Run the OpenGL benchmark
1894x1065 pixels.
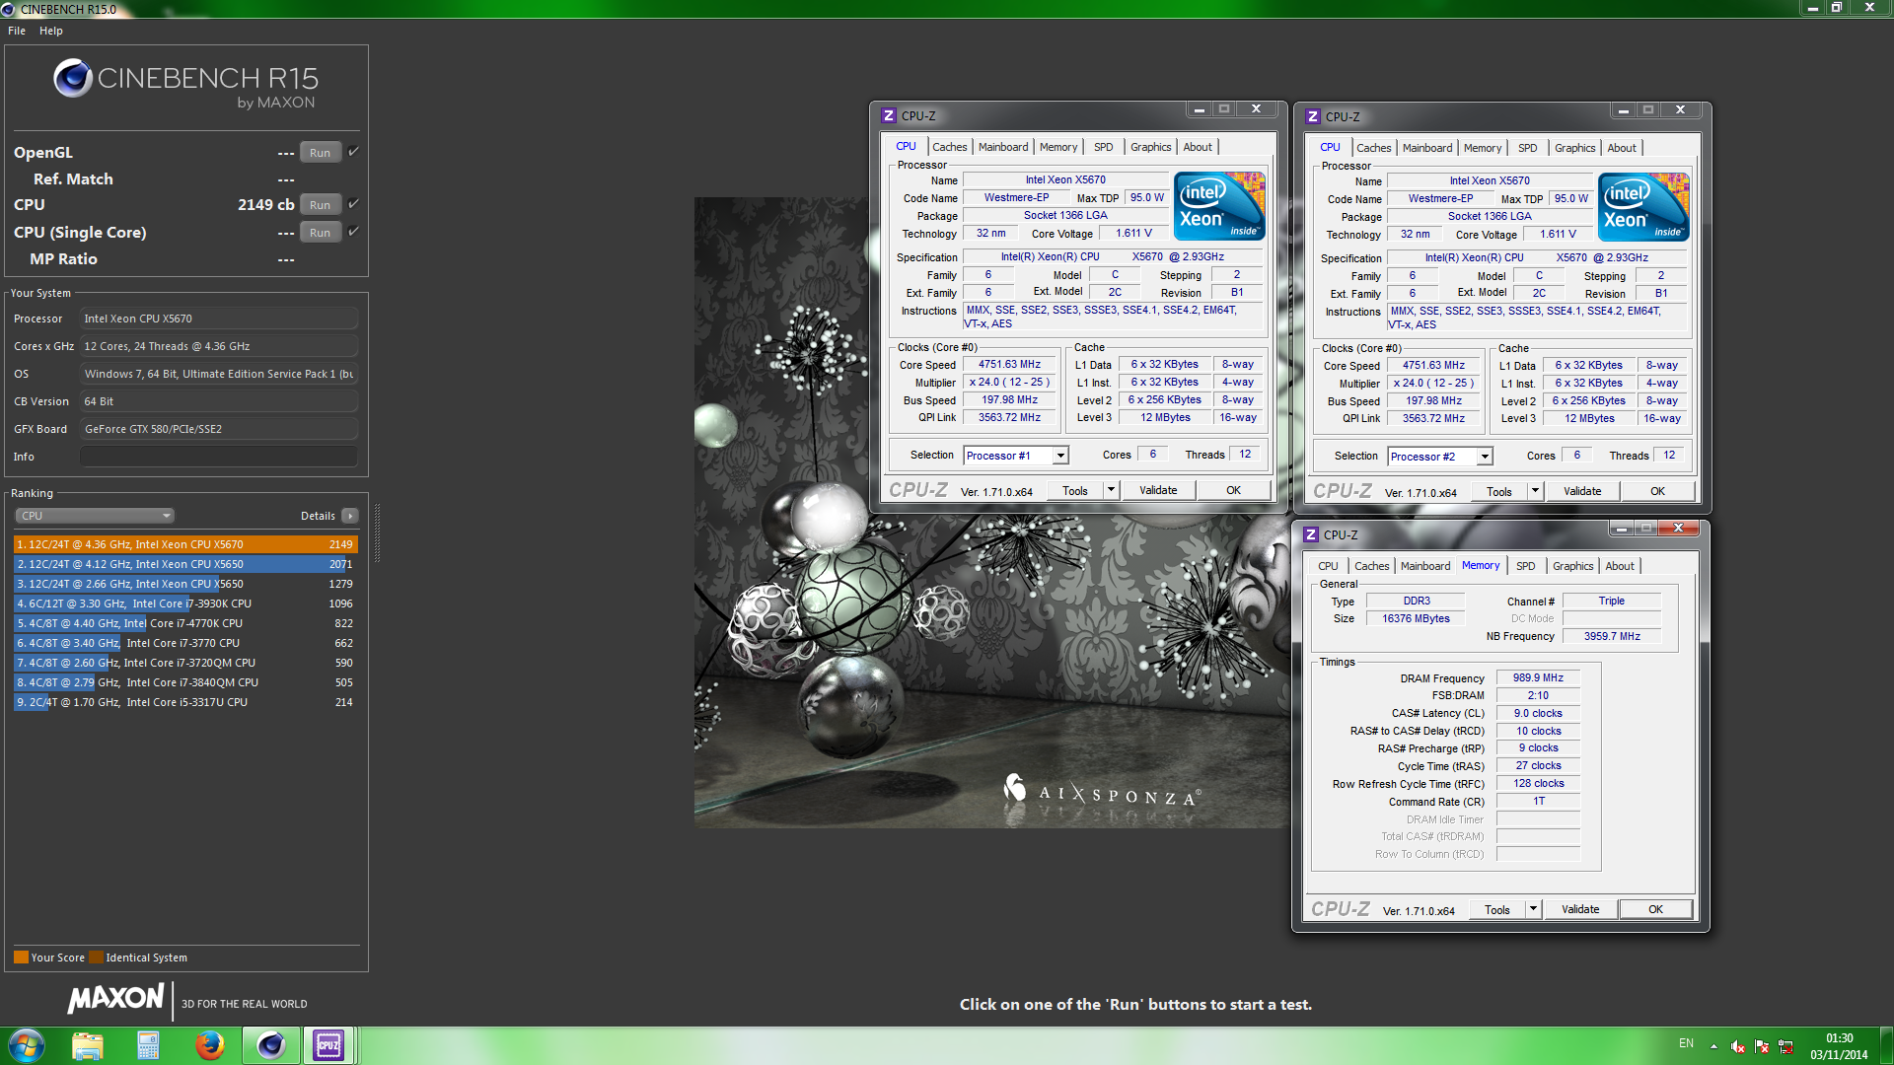click(320, 153)
